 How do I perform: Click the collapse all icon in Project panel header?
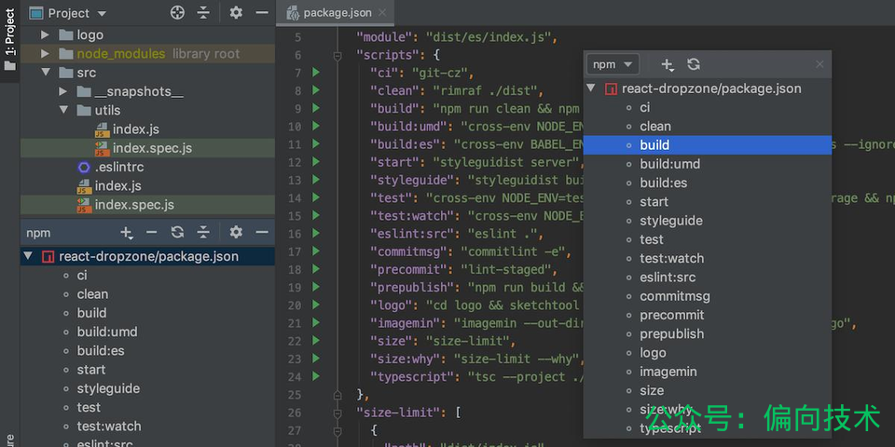pyautogui.click(x=203, y=12)
